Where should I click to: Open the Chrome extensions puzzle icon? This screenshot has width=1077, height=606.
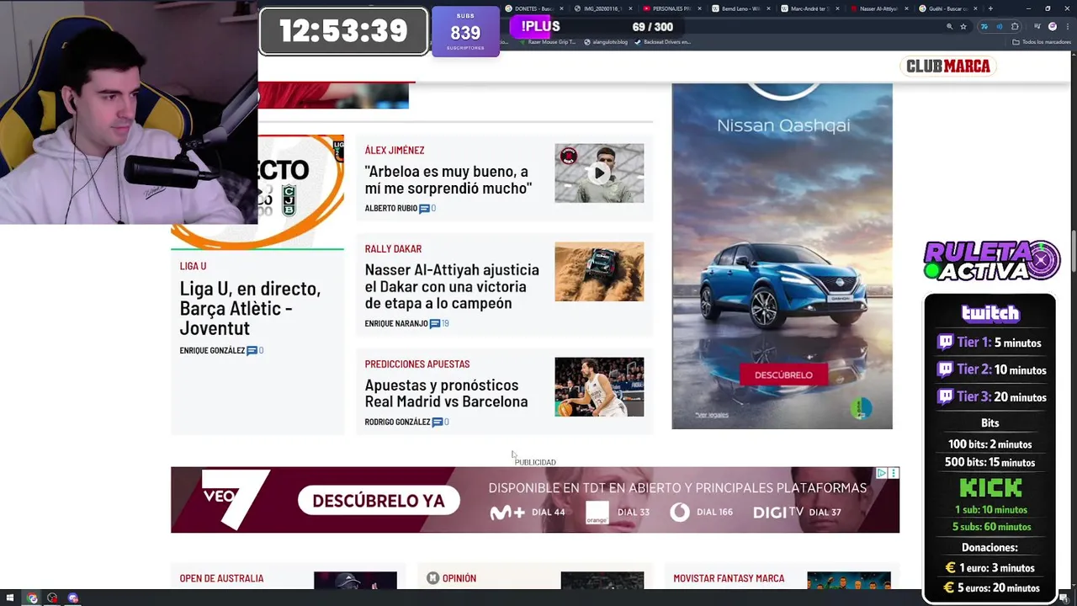(x=1015, y=27)
